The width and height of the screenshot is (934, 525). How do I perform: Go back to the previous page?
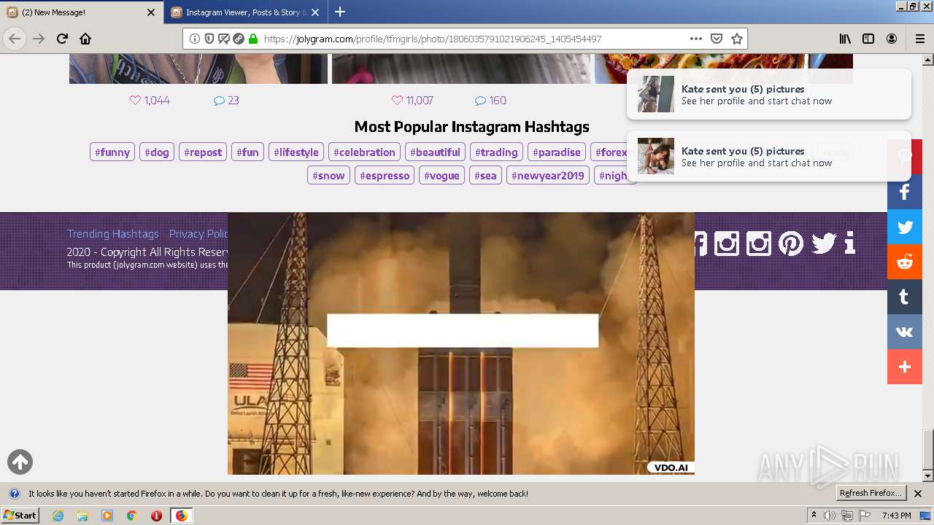point(15,39)
